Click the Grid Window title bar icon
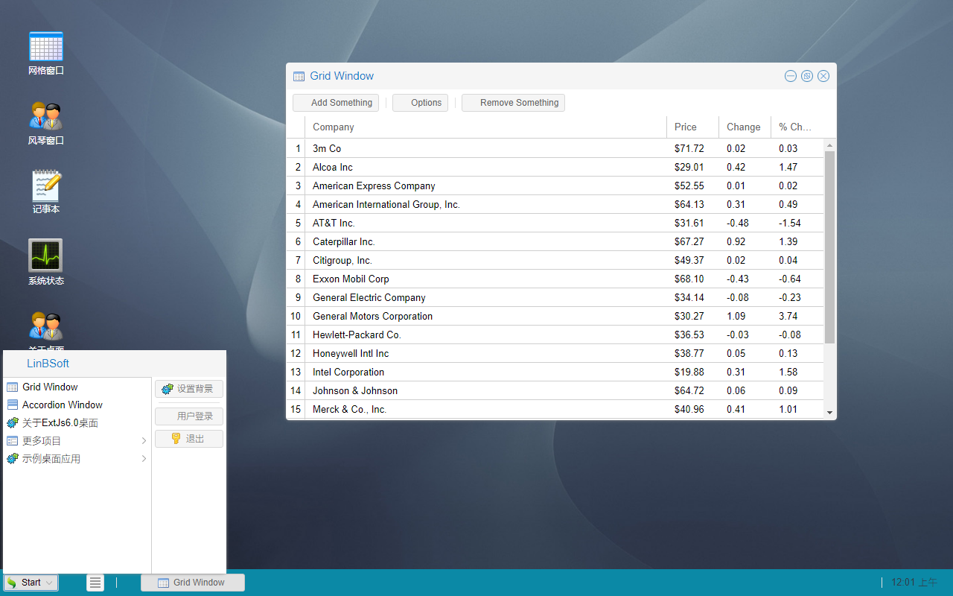 click(299, 76)
